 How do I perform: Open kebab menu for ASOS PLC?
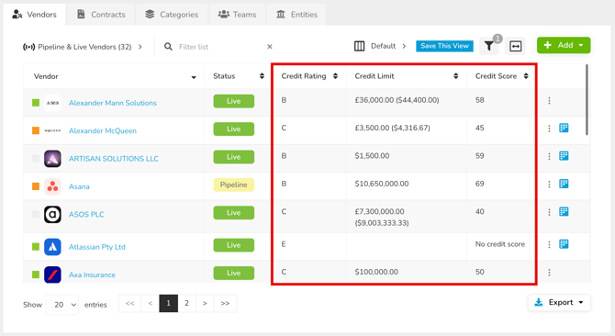point(549,212)
